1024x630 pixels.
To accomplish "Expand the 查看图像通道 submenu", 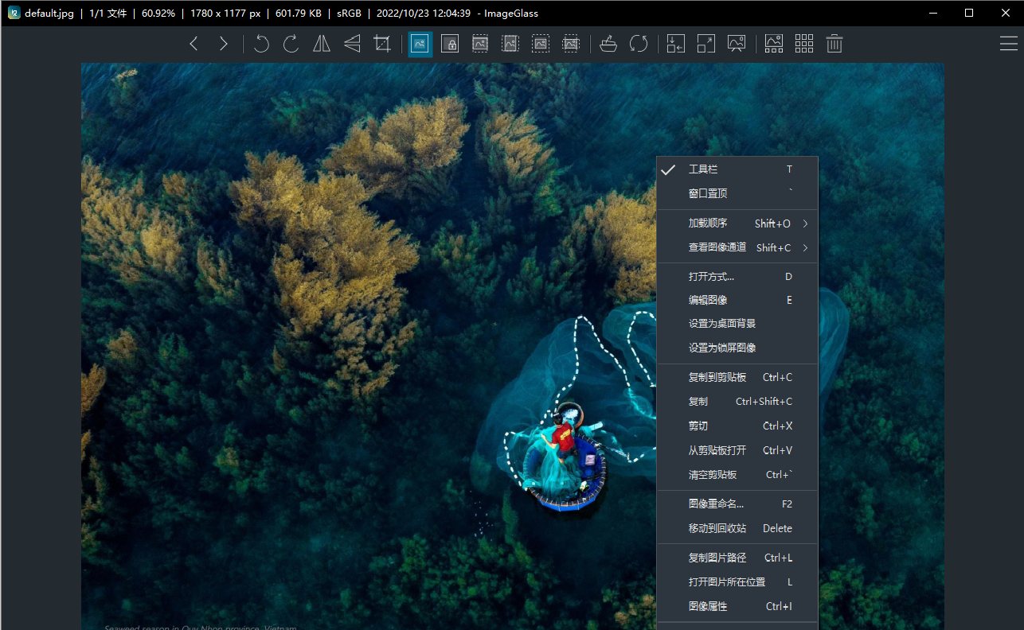I will [737, 247].
